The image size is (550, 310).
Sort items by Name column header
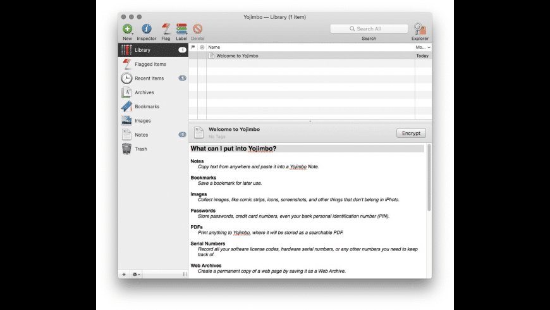point(310,47)
